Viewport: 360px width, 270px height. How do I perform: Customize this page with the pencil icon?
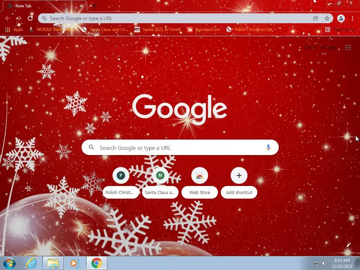pyautogui.click(x=348, y=245)
